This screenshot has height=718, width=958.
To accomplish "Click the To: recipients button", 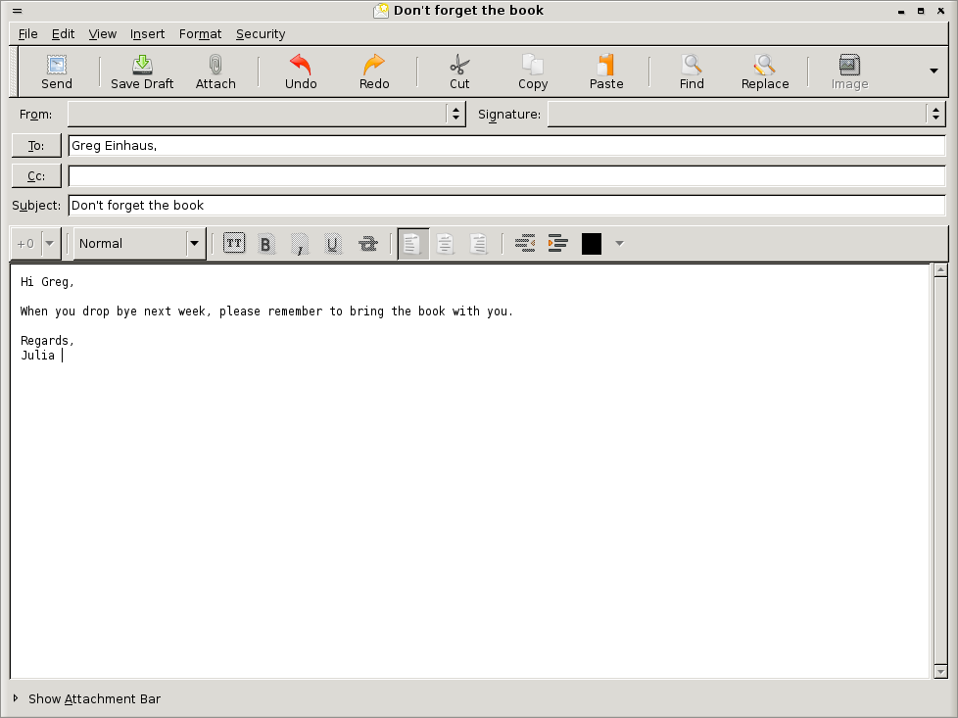I will [36, 146].
